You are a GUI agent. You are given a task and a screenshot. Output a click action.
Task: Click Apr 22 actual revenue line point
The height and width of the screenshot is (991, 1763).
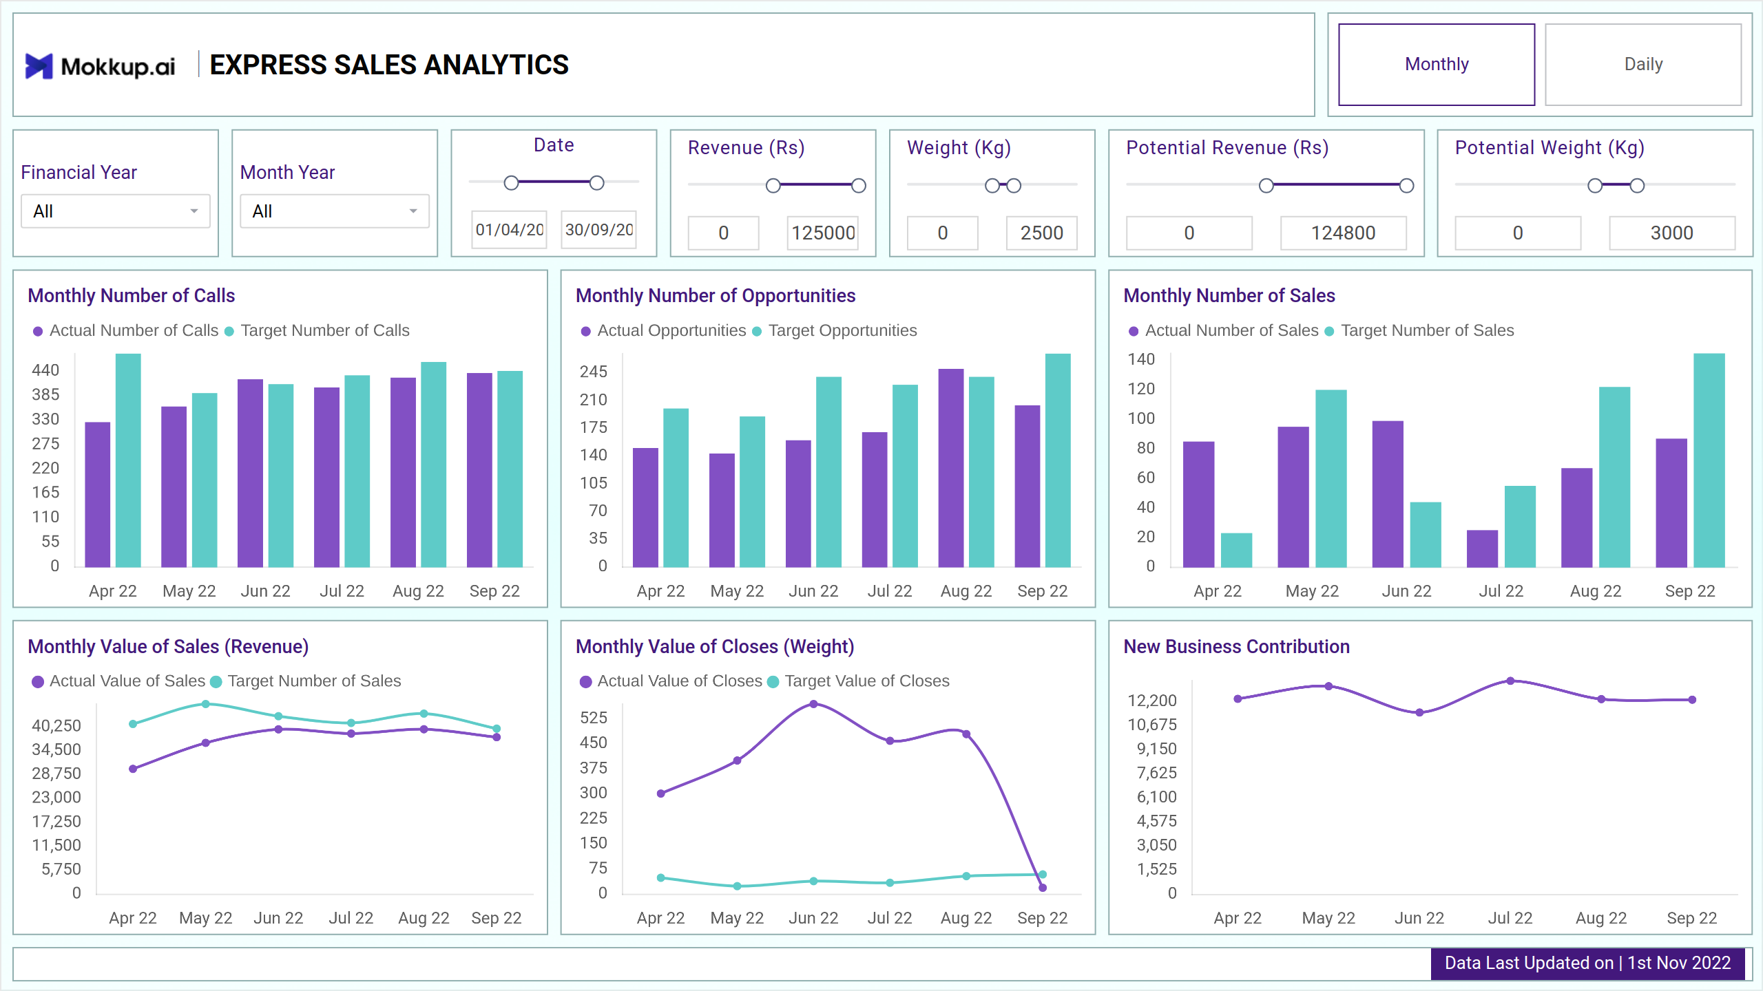coord(133,769)
